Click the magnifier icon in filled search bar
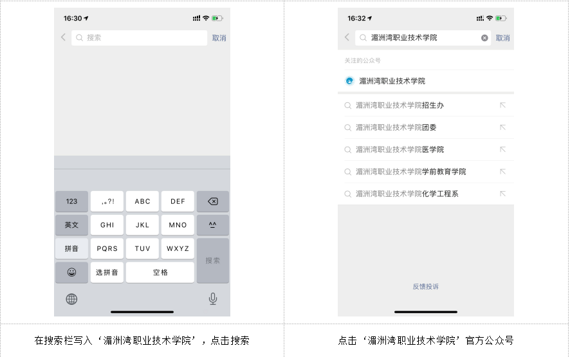 [363, 38]
